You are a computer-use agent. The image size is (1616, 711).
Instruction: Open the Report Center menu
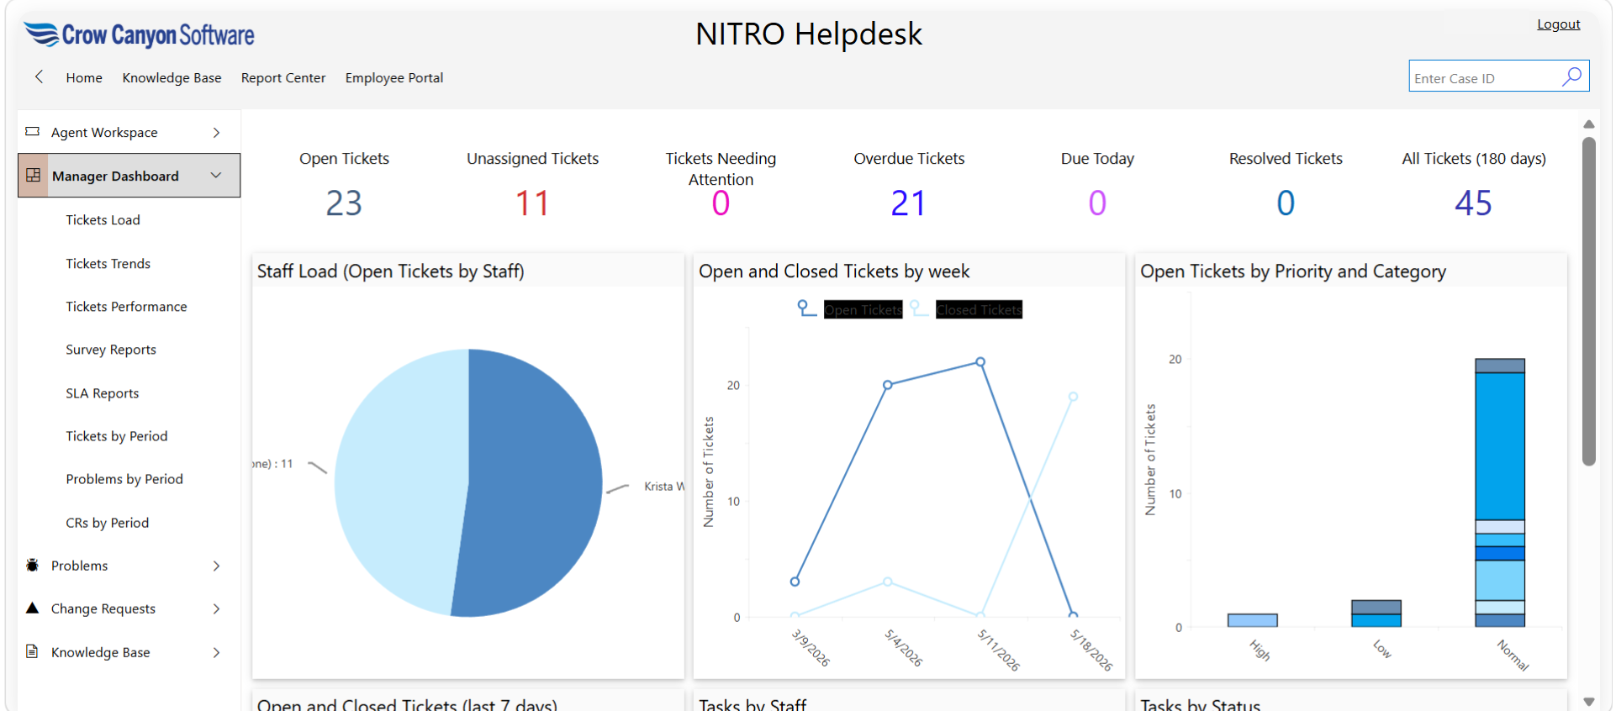pyautogui.click(x=283, y=77)
